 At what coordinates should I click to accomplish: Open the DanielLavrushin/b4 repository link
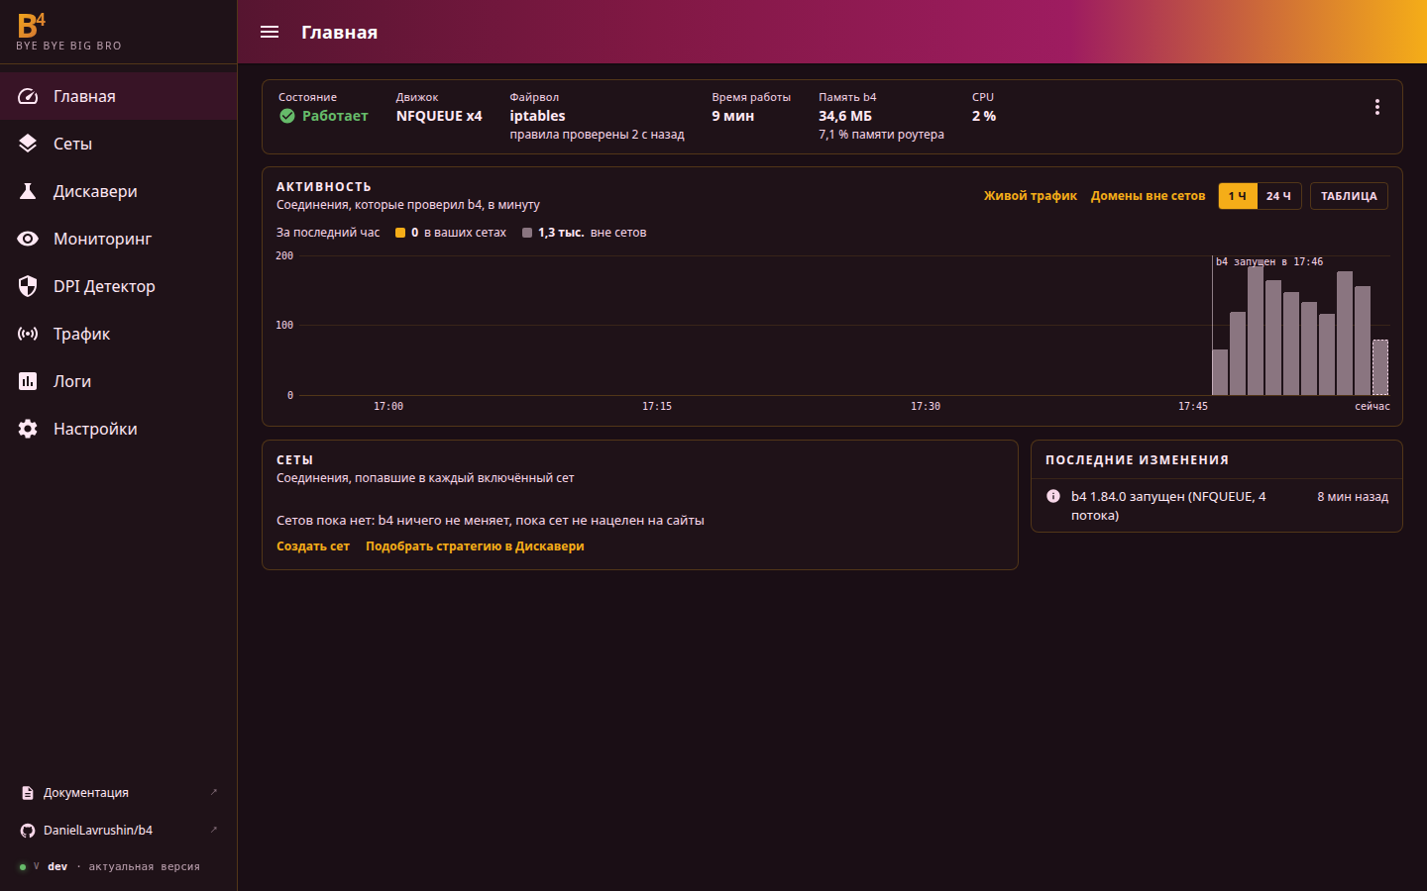point(98,831)
